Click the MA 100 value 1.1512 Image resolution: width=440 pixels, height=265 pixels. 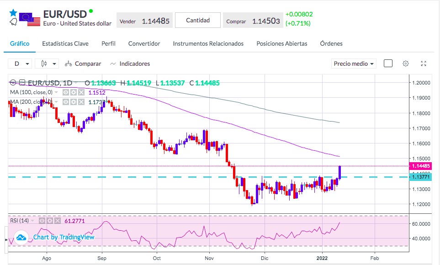[x=97, y=92]
